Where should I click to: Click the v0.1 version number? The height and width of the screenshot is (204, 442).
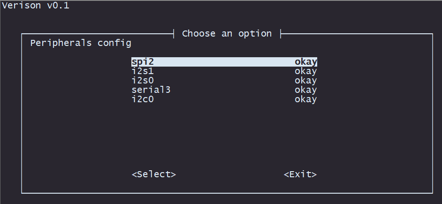58,5
